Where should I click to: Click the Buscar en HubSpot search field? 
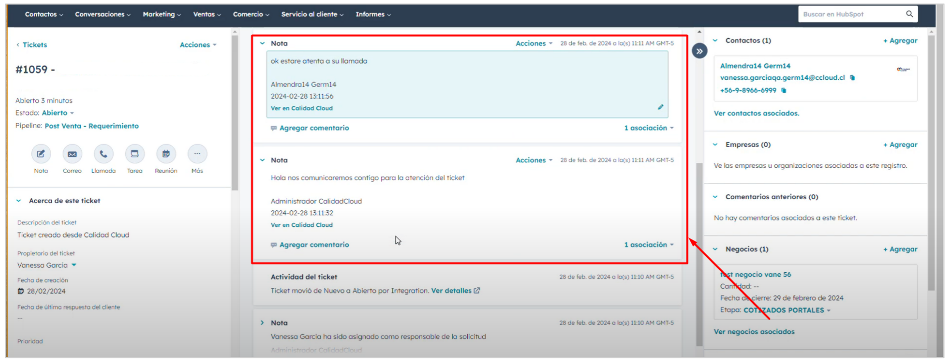(x=851, y=14)
